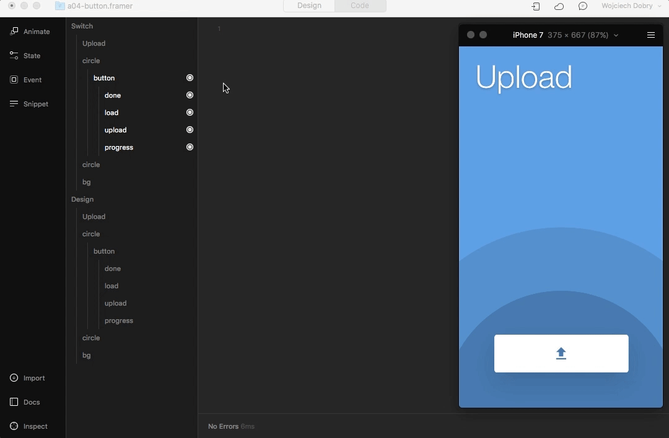This screenshot has height=438, width=669.
Task: Click the upload arrow icon in preview
Action: point(561,353)
